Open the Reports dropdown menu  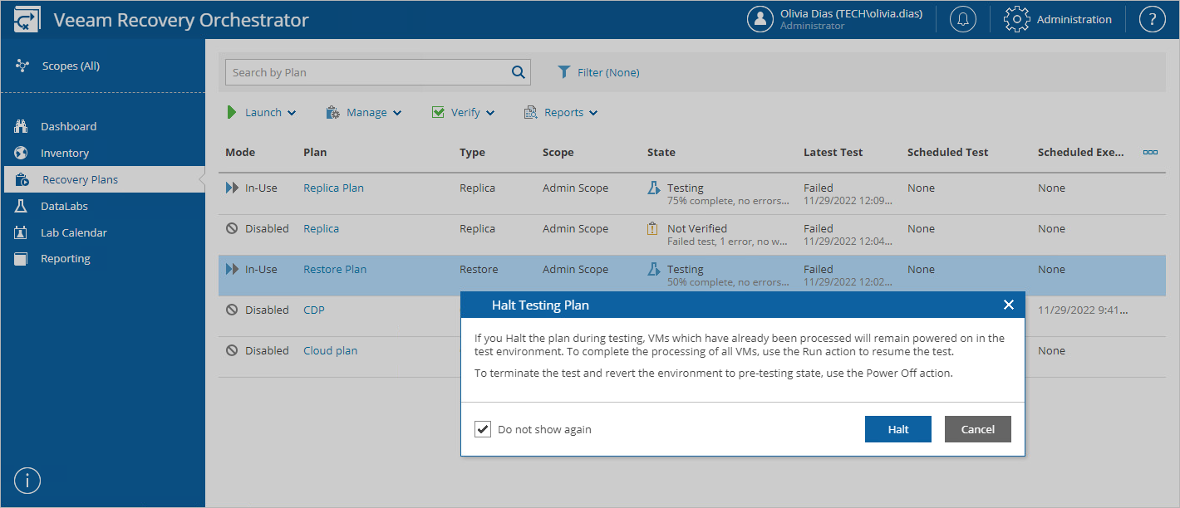(561, 113)
